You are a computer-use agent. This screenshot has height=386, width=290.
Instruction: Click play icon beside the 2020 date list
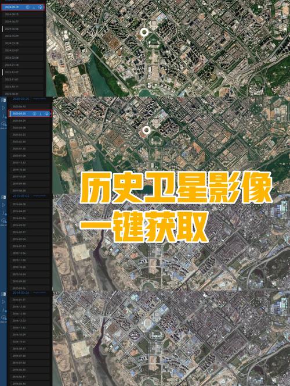(x=3, y=108)
